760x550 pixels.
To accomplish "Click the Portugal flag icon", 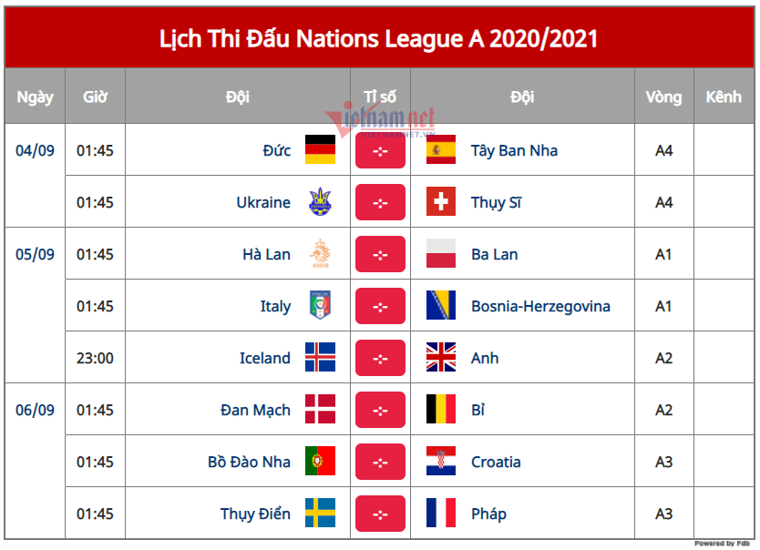I will pyautogui.click(x=320, y=462).
